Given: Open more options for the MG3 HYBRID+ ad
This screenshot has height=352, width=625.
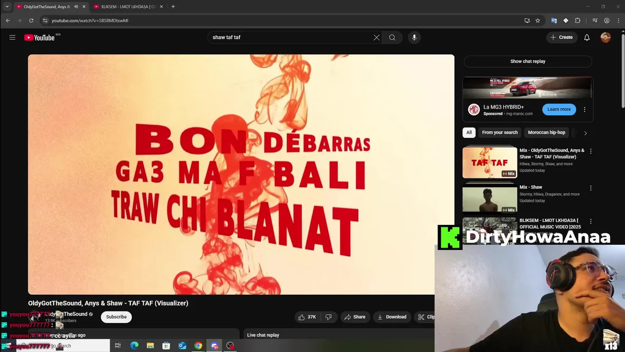Looking at the screenshot, I should (x=584, y=110).
